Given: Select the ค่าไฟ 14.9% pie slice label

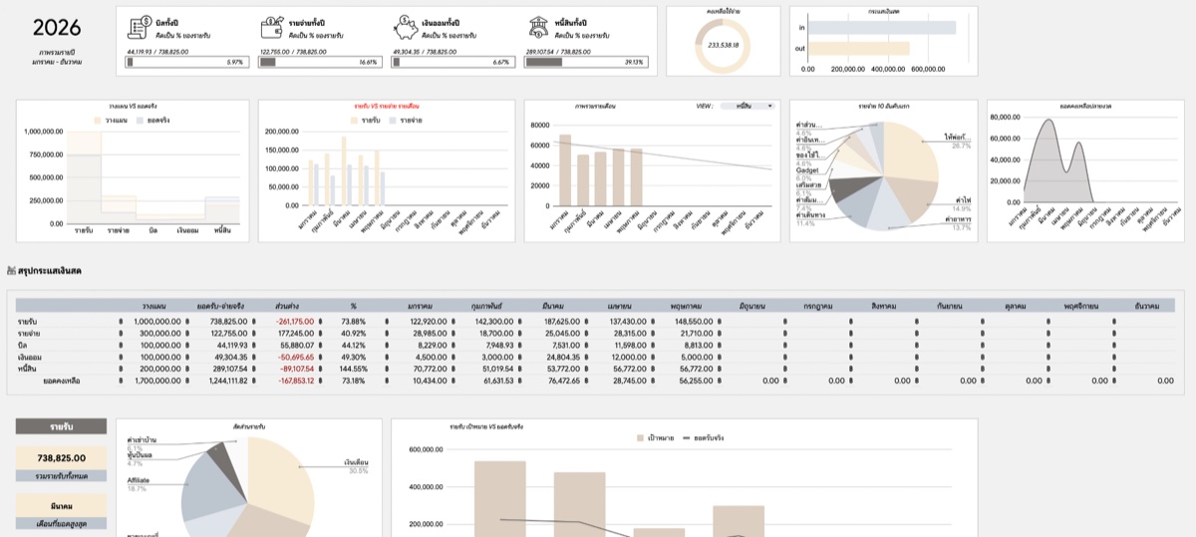Looking at the screenshot, I should click(963, 203).
